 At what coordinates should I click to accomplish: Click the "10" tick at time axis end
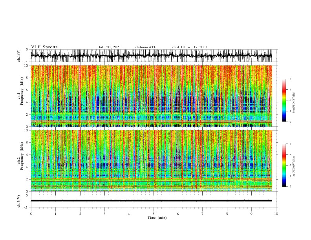(276, 214)
